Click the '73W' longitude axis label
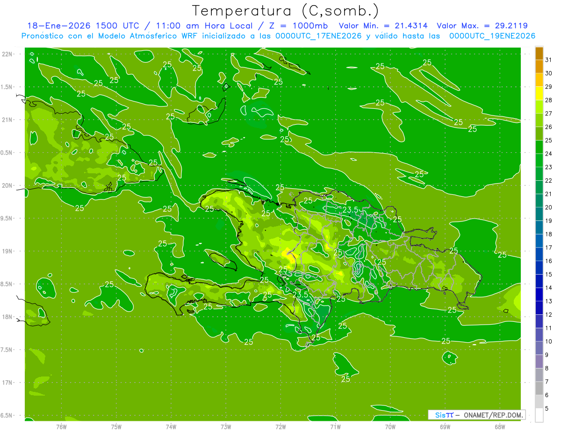This screenshot has width=561, height=433. tap(226, 427)
